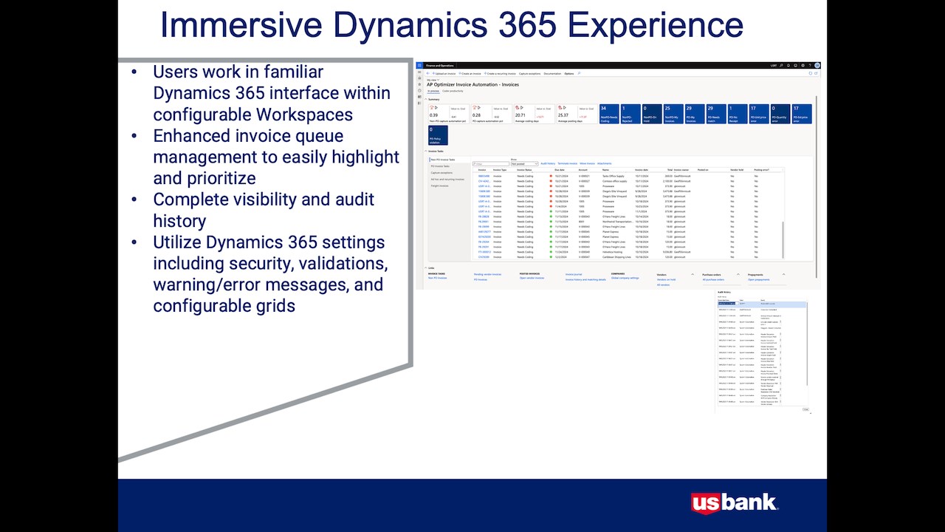Collapse the Invoice Tasks section
The height and width of the screenshot is (532, 945).
[425, 151]
